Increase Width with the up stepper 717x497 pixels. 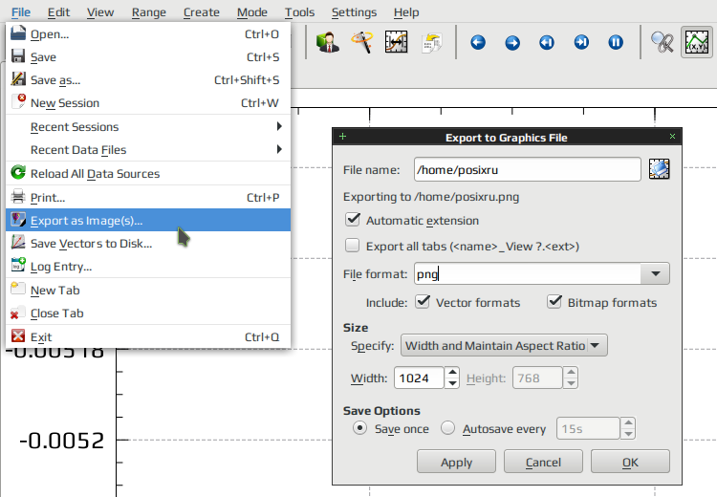(x=452, y=372)
